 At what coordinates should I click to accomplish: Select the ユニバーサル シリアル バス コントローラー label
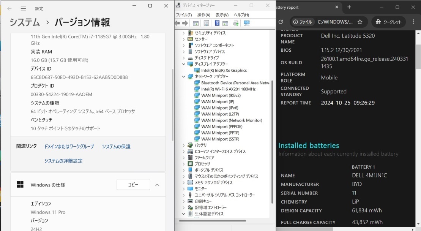point(225,195)
